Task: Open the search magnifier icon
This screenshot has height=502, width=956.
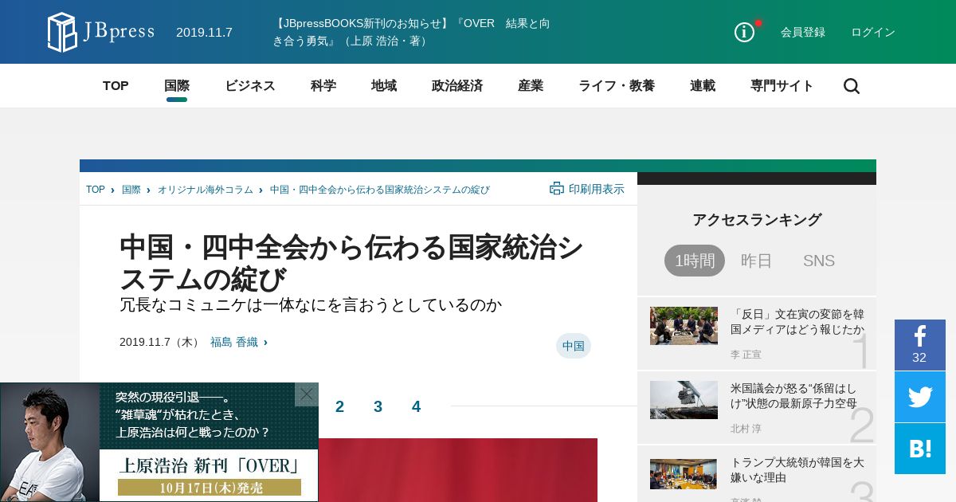Action: point(852,86)
